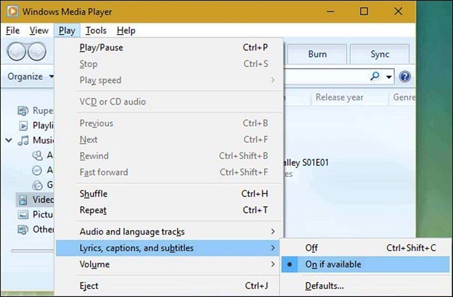Image resolution: width=453 pixels, height=297 pixels.
Task: Click the Rewind menu entry
Action: (168, 156)
